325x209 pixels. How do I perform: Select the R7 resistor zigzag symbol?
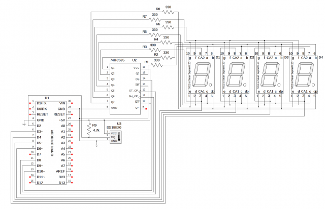[154, 20]
